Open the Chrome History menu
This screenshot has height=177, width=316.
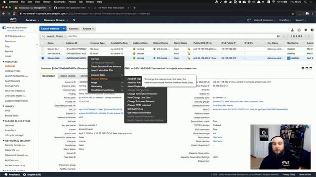(46, 2)
